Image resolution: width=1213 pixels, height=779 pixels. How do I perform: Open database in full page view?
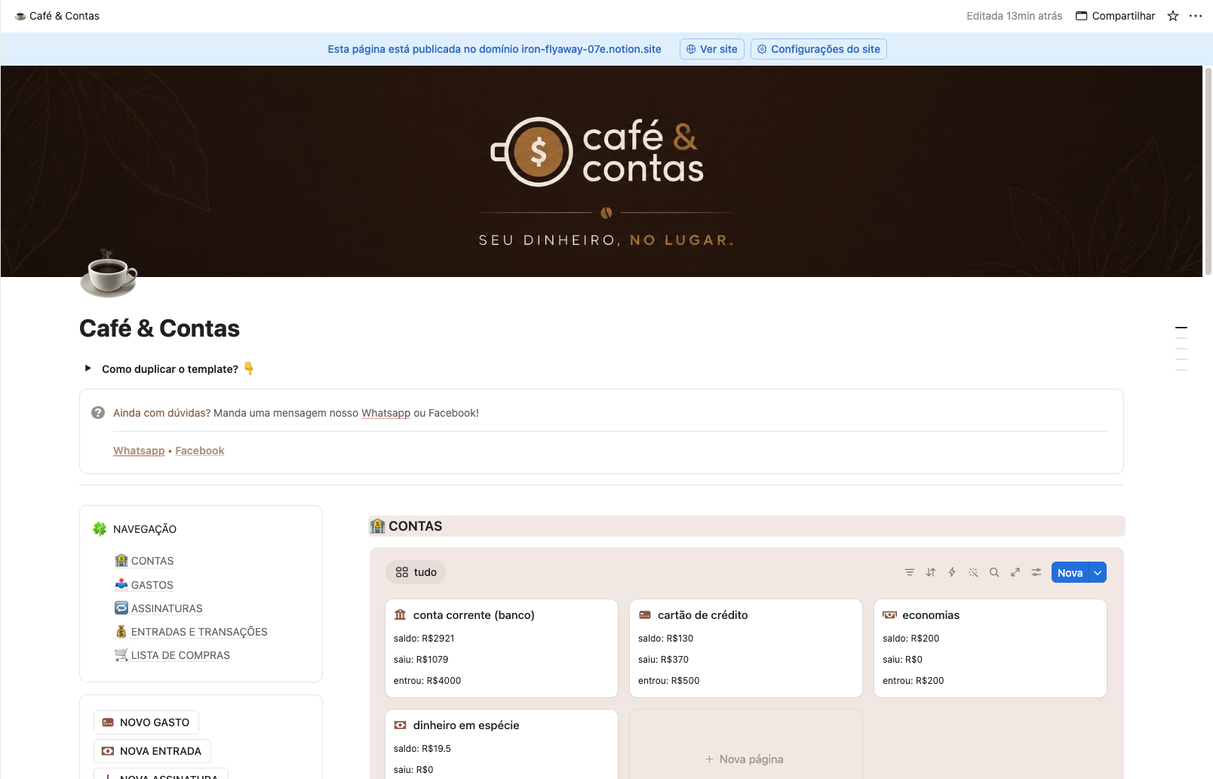pos(1015,572)
